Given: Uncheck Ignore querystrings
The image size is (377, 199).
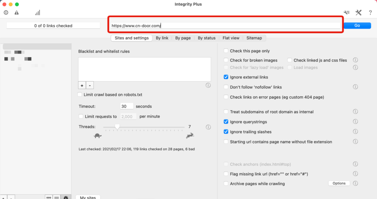Looking at the screenshot, I should (x=226, y=122).
